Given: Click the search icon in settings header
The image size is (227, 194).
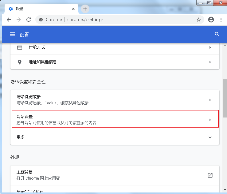Looking at the screenshot, I should [217, 34].
